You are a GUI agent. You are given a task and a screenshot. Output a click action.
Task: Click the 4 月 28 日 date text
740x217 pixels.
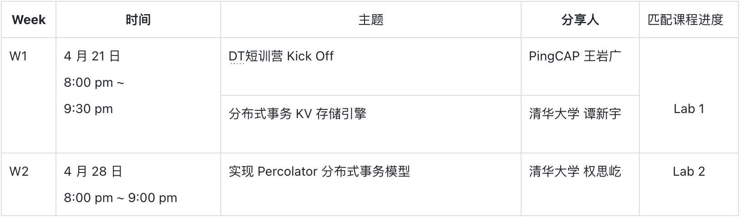93,172
